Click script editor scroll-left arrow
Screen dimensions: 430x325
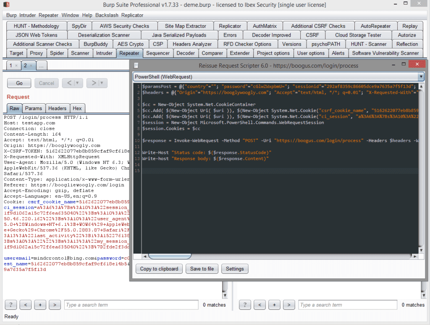pyautogui.click(x=145, y=257)
